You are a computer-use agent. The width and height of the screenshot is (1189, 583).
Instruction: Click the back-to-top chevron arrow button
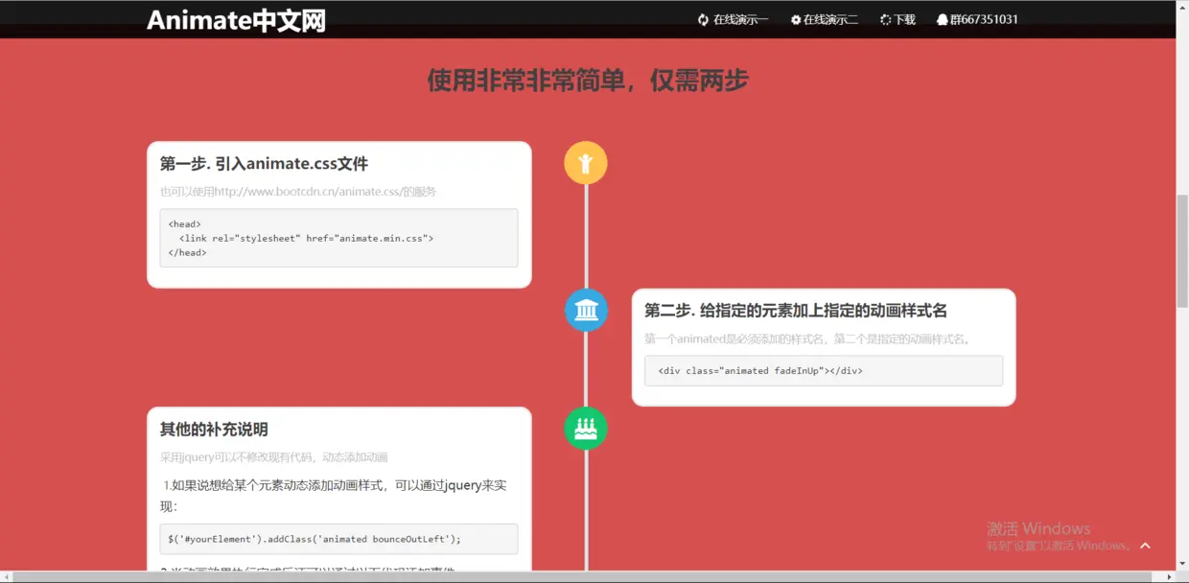coord(1145,546)
